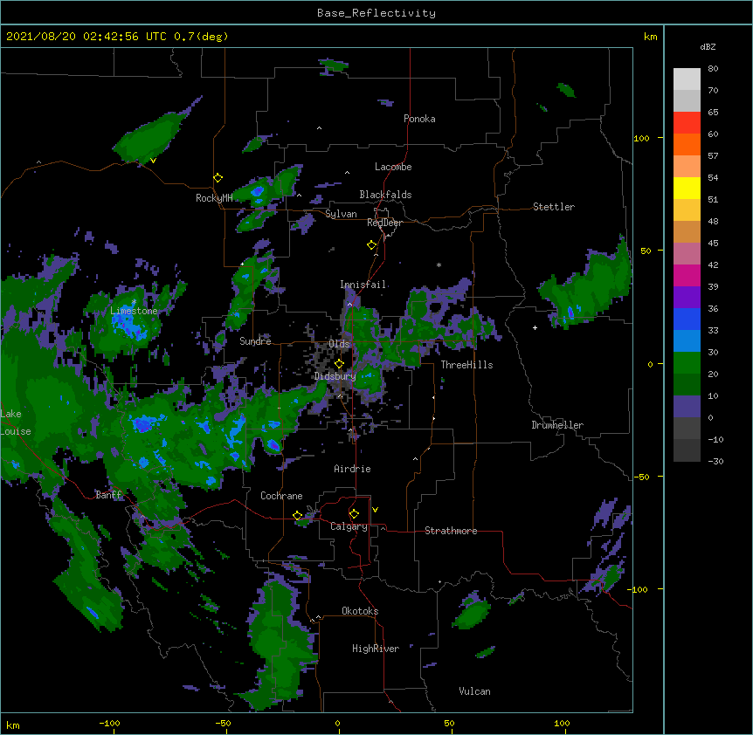The image size is (753, 735).
Task: Pick the magenta 39-42 dBZ legend swatch
Action: [687, 275]
